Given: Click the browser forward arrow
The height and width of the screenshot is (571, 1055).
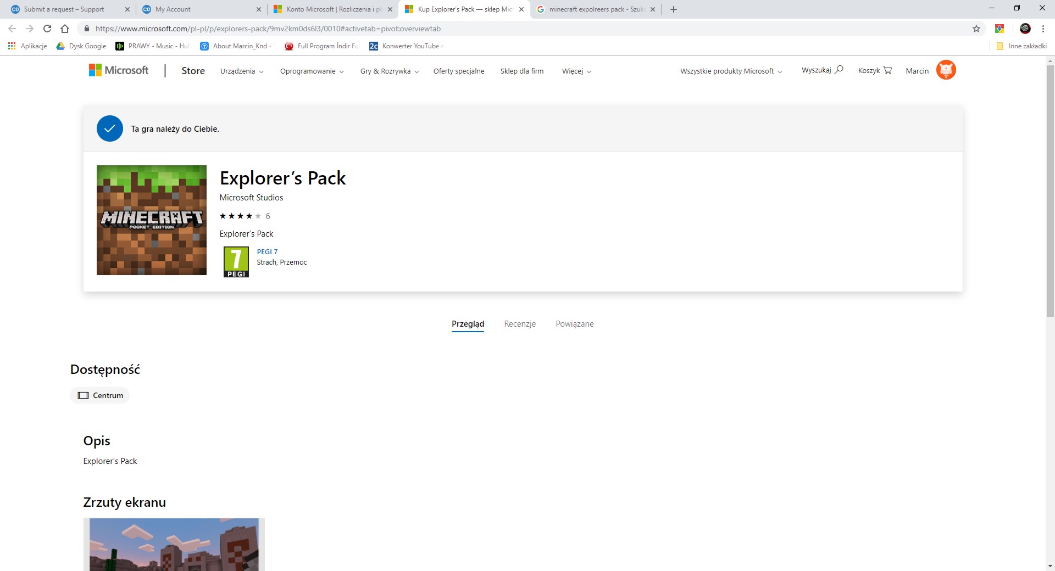Looking at the screenshot, I should coord(30,29).
